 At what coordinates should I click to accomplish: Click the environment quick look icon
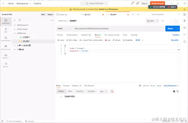click(x=185, y=14)
